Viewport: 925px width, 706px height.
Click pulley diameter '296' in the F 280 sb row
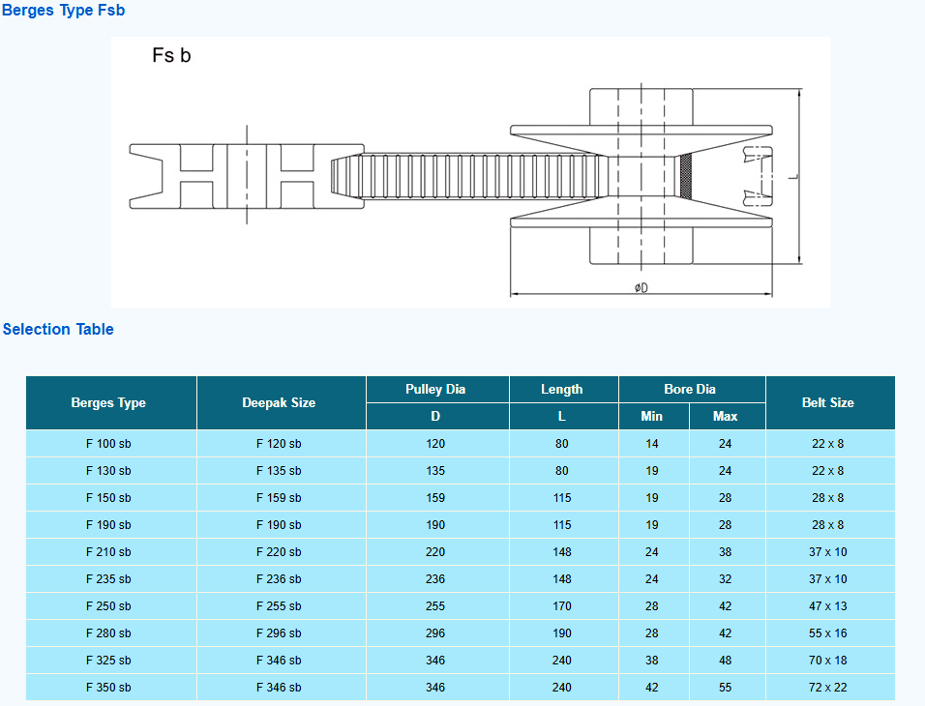(x=435, y=633)
